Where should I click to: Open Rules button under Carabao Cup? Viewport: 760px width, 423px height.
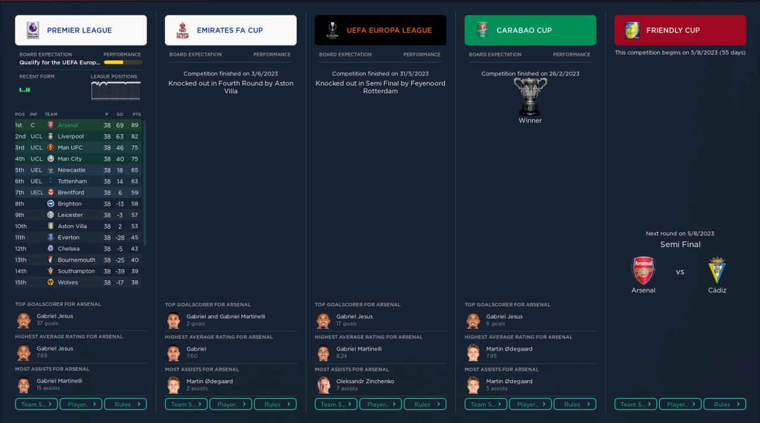pos(575,405)
